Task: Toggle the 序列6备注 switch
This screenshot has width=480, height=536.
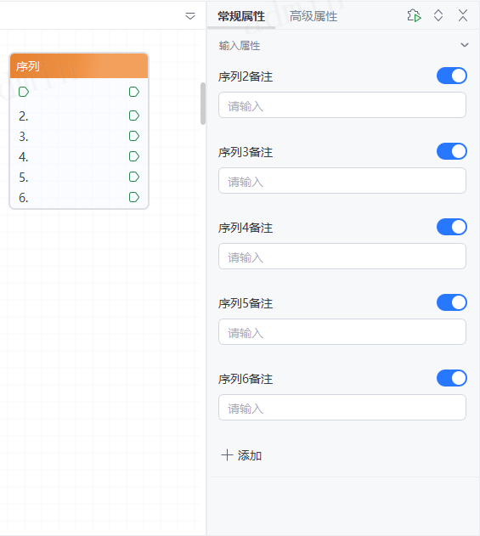Action: click(x=452, y=378)
